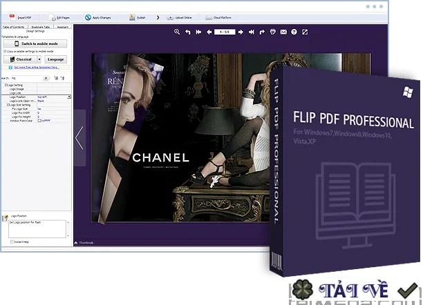Click the curved back arrow icon

click(x=188, y=32)
